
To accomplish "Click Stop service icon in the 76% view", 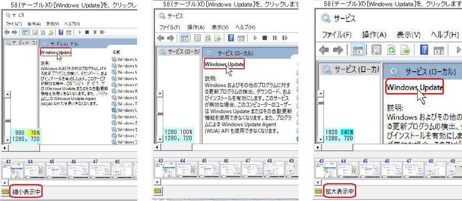I will [87, 32].
